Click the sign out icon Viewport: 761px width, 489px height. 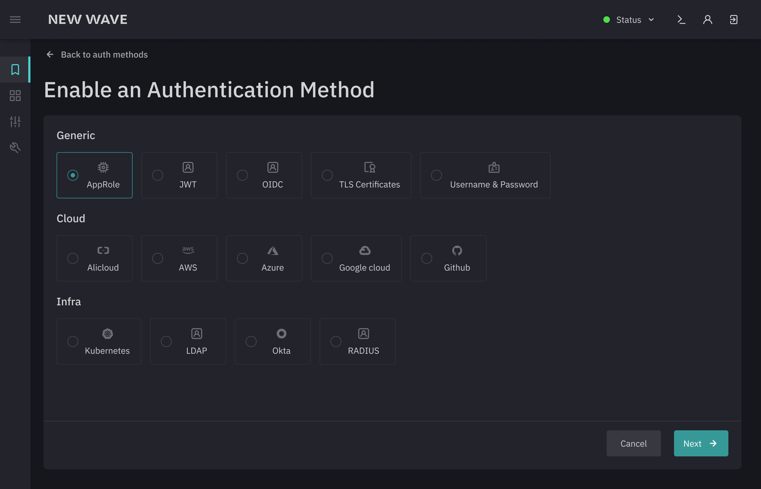[733, 20]
